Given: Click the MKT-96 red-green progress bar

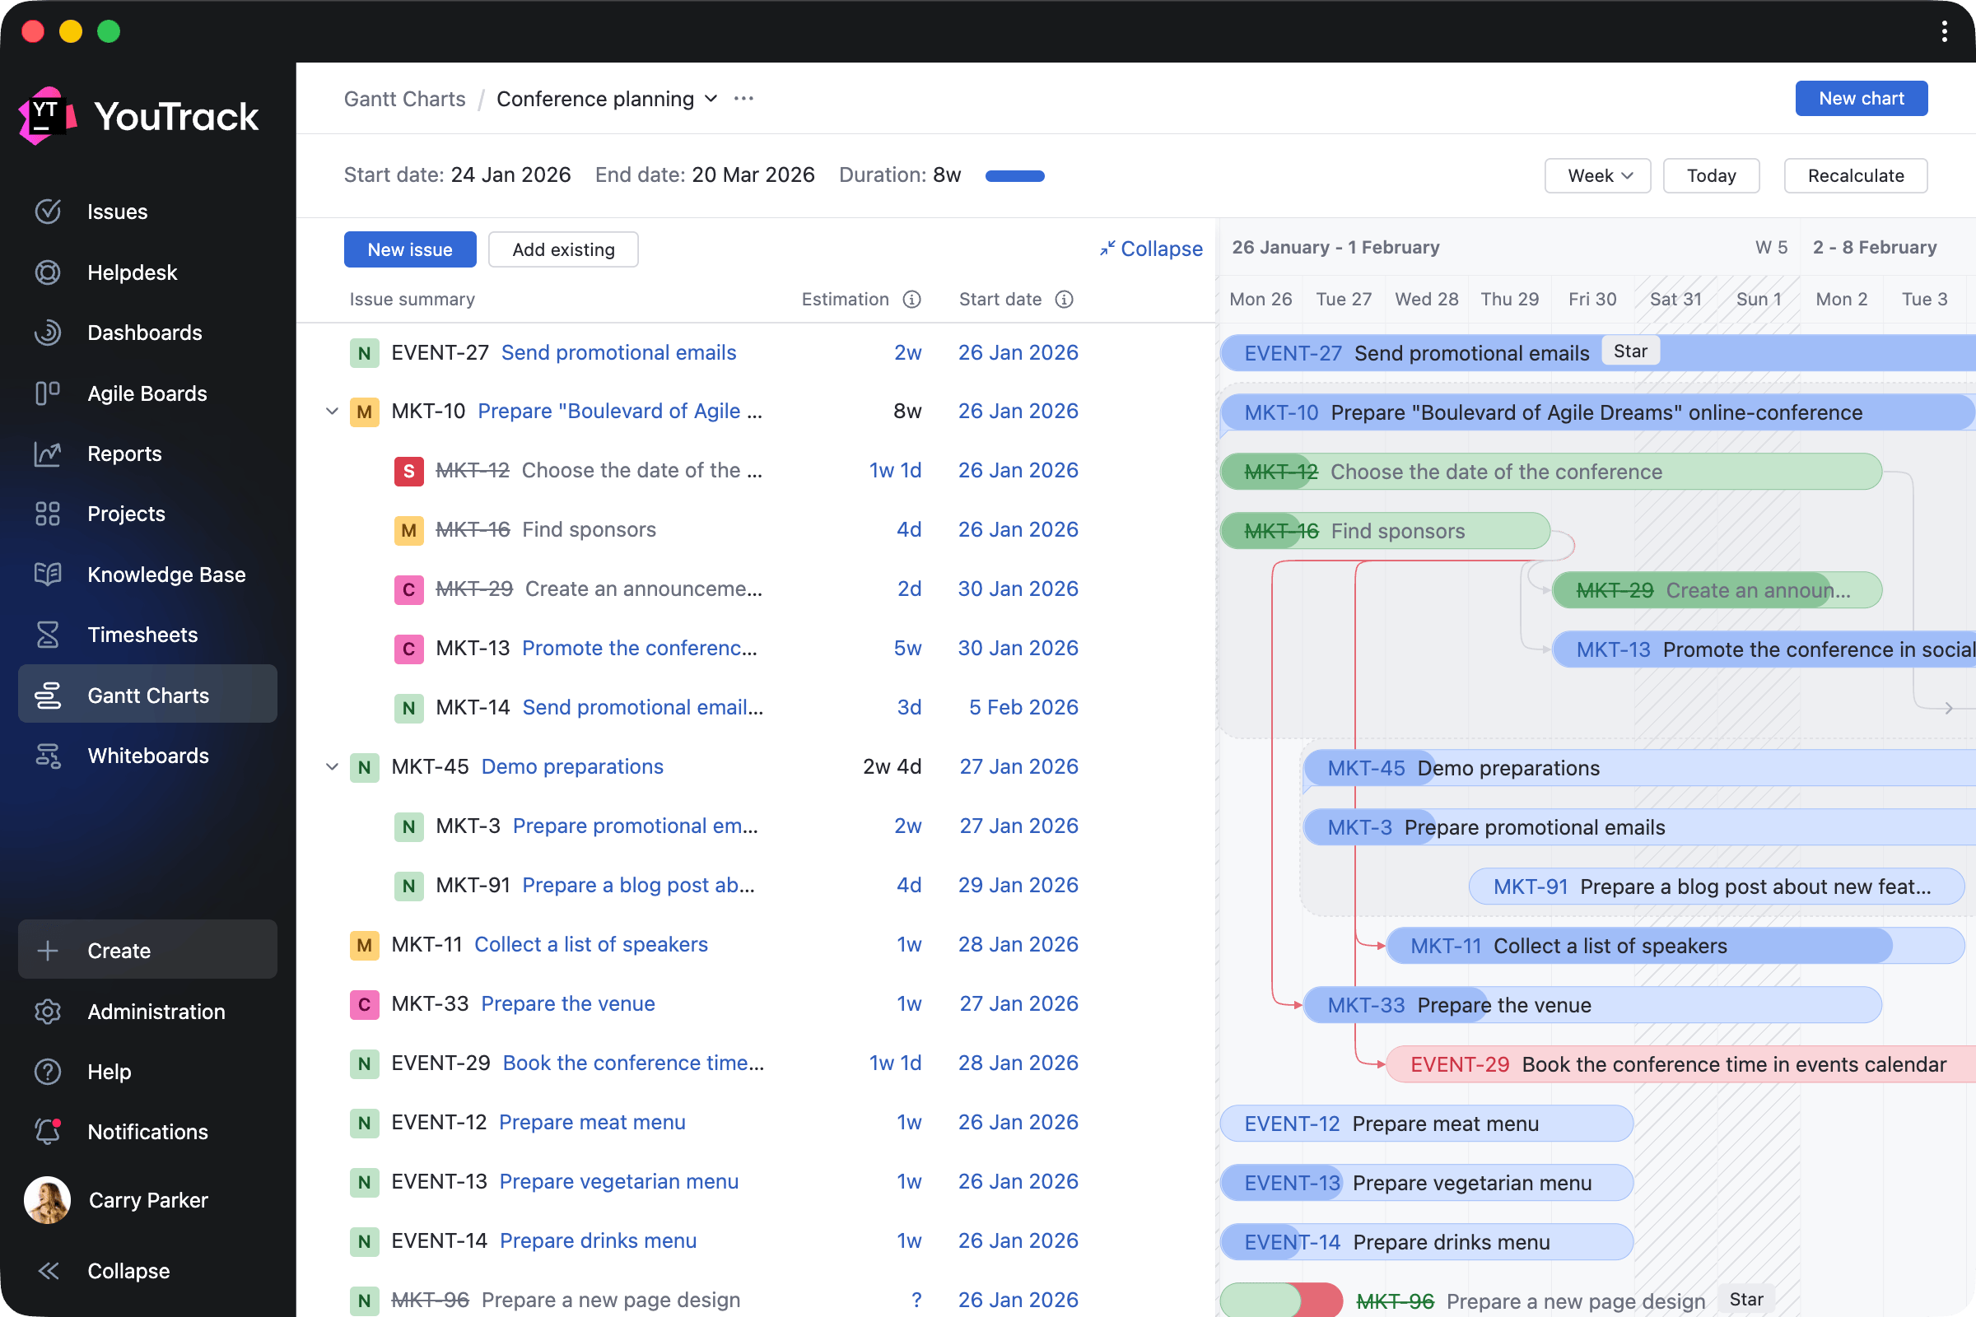Looking at the screenshot, I should click(x=1281, y=1301).
